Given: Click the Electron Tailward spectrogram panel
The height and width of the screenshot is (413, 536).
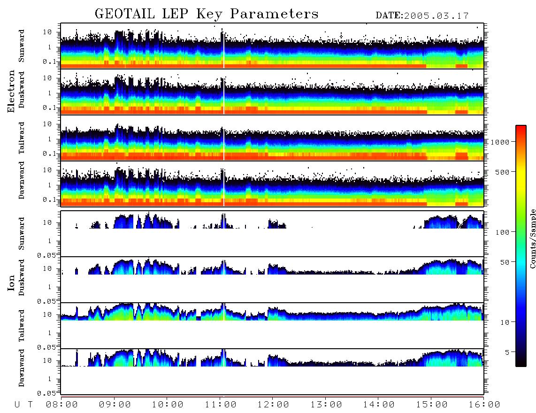Looking at the screenshot, I should 272,138.
